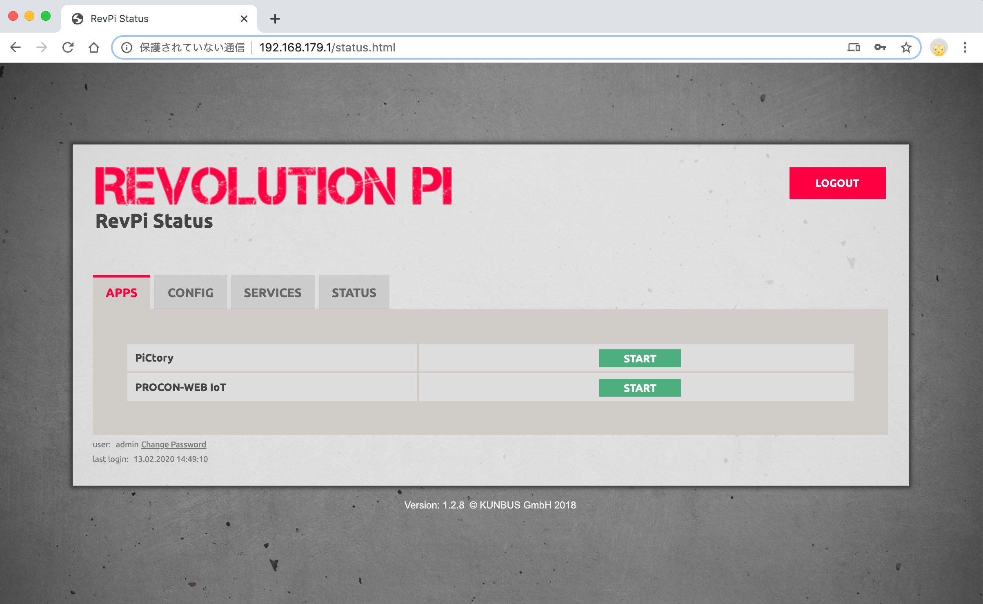Navigate forward in browser history

[41, 47]
